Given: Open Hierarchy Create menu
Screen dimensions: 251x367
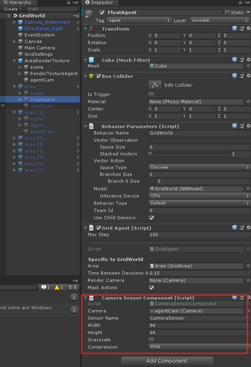Looking at the screenshot, I should coord(13,9).
